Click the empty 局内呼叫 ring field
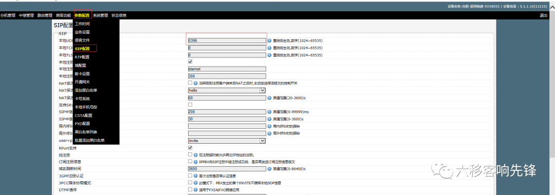Image resolution: width=555 pixels, height=195 pixels. tap(227, 126)
